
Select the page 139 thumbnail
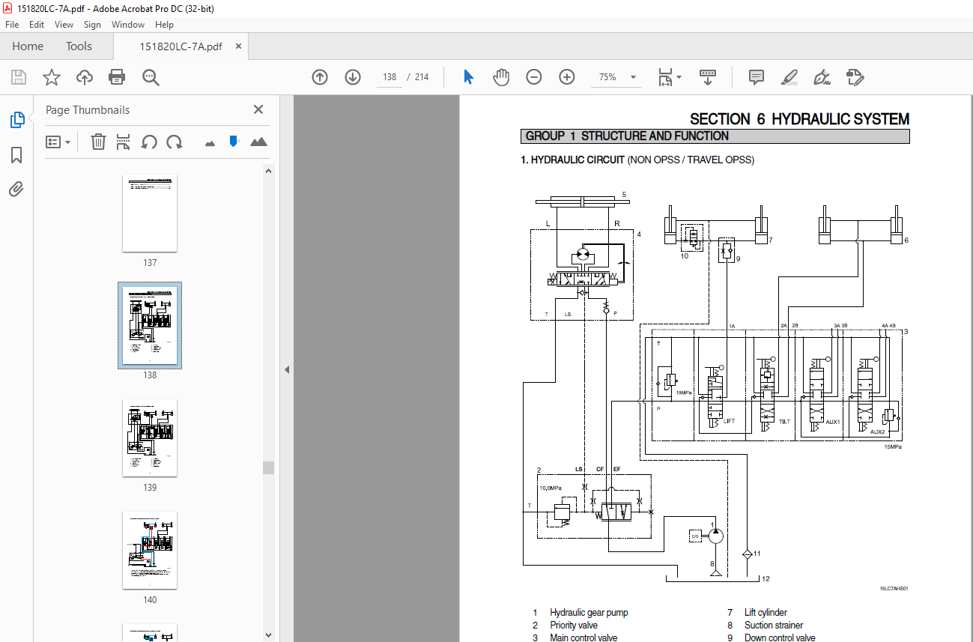pos(150,437)
